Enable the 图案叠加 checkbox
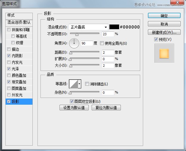186x151 pixels. click(9, 88)
